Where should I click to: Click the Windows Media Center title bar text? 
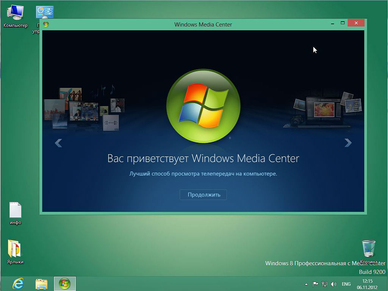[203, 25]
